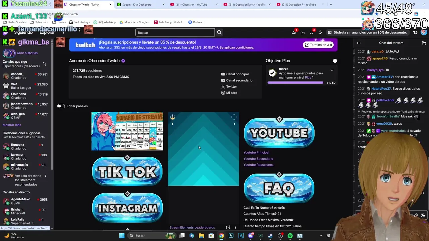Open Canal principal YouTube link
This screenshot has height=241, width=429.
tap(235, 74)
